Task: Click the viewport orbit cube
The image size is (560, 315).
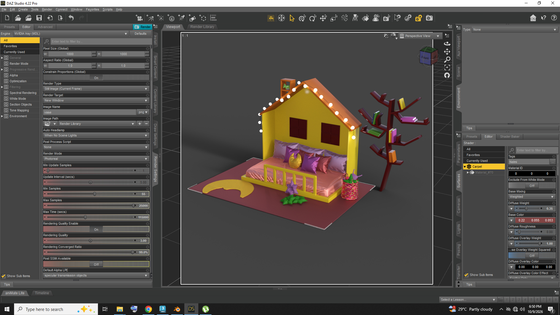Action: [x=428, y=57]
